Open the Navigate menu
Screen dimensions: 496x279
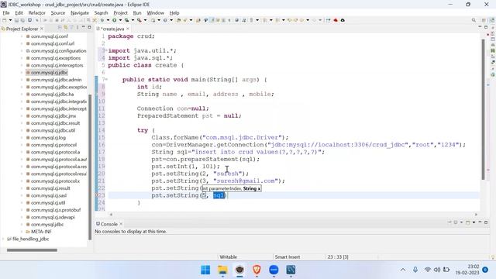pyautogui.click(x=80, y=13)
